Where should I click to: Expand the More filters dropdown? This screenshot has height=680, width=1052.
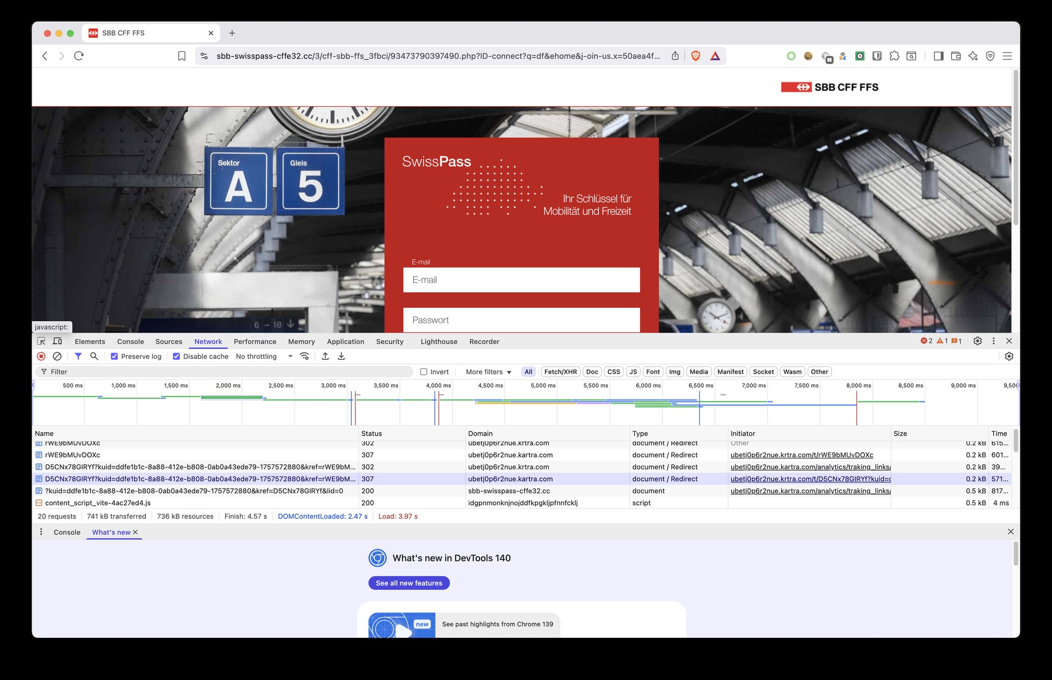488,372
